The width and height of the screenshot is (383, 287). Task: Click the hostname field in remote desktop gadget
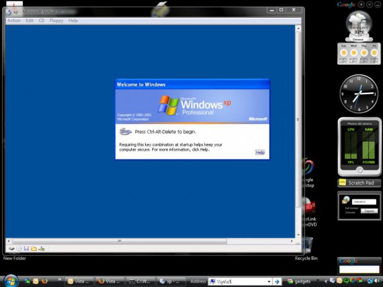click(364, 202)
